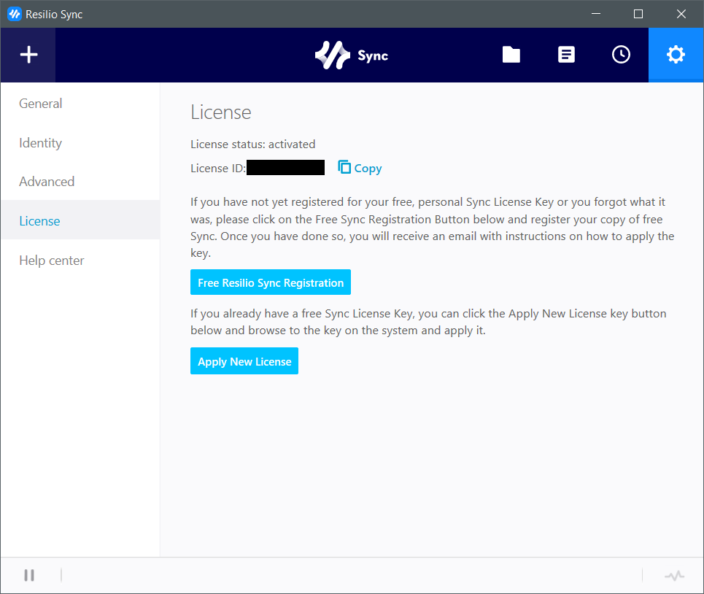Open the history clock icon
The height and width of the screenshot is (594, 704).
point(621,55)
